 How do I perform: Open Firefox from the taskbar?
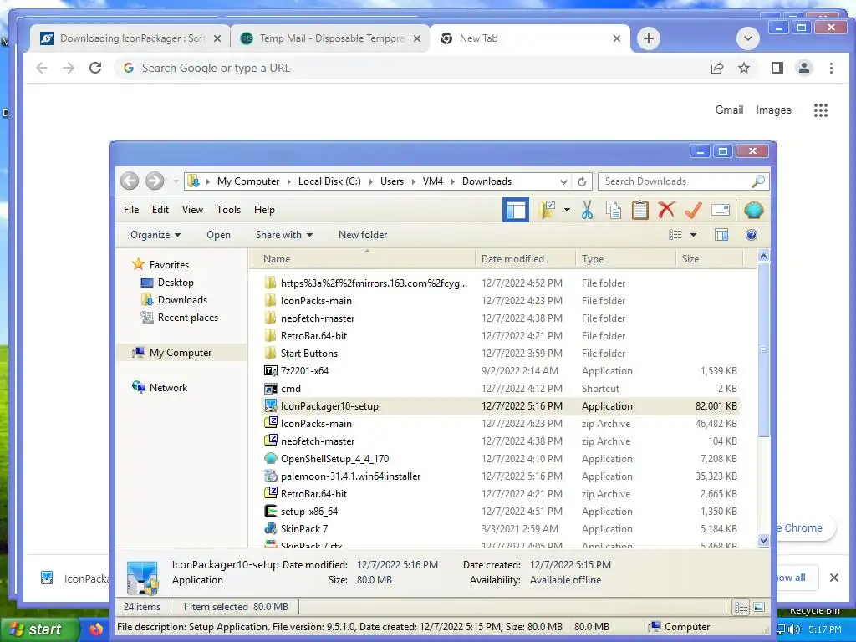96,629
